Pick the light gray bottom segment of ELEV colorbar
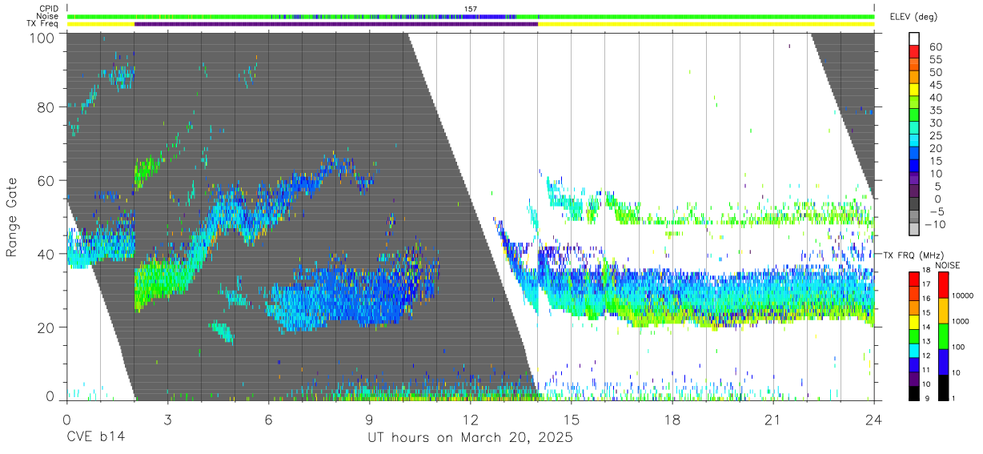 click(x=914, y=229)
